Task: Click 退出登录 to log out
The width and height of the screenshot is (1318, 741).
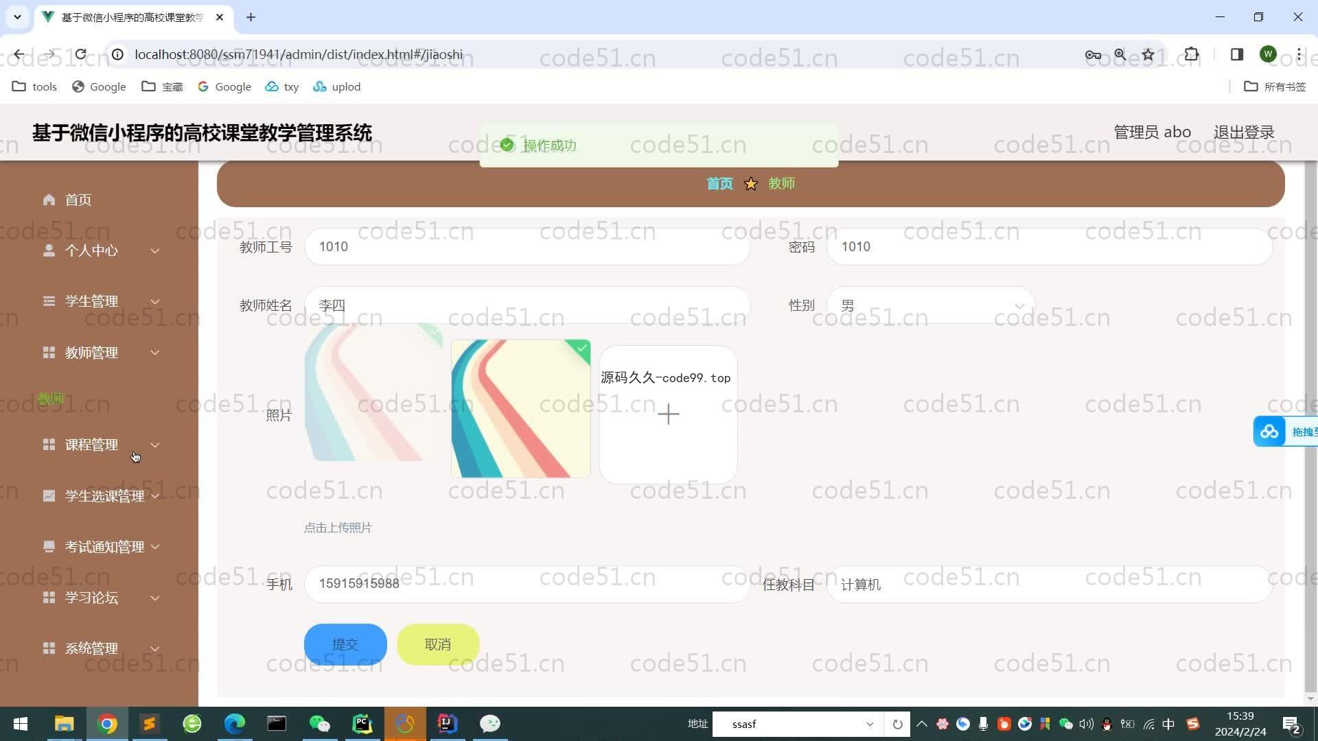Action: click(x=1244, y=132)
